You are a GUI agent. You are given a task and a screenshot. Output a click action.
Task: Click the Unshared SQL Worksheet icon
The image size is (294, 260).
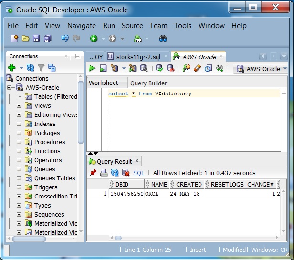pos(187,68)
